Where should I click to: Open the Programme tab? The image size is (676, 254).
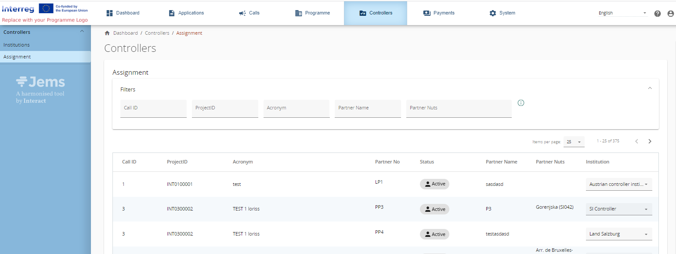(x=312, y=13)
